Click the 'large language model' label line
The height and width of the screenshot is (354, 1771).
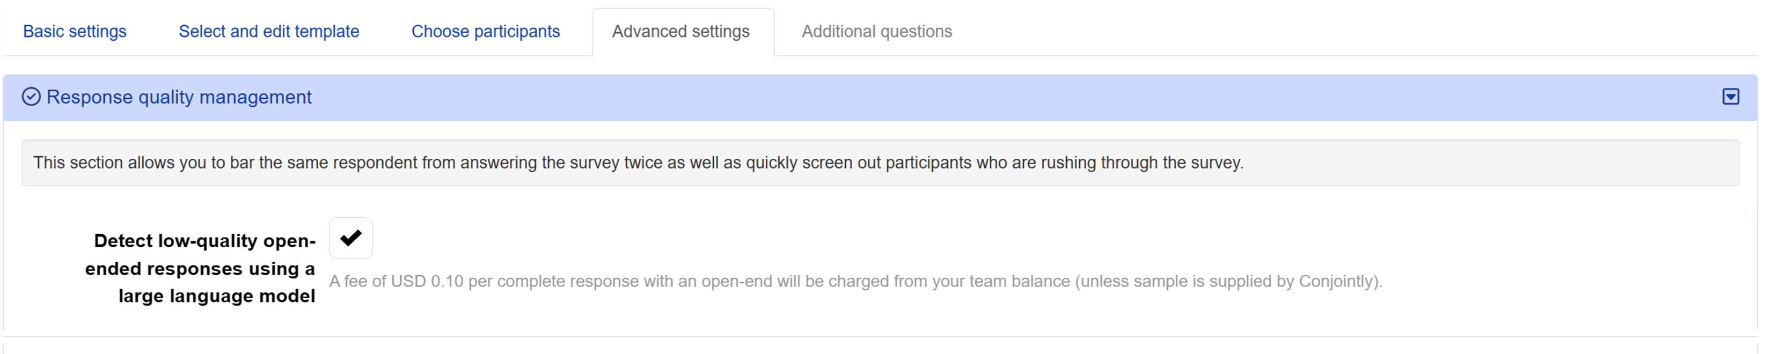click(217, 296)
